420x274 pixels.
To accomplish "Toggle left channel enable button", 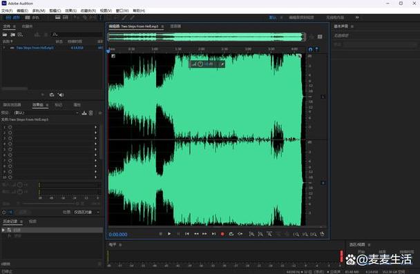I will pos(323,97).
